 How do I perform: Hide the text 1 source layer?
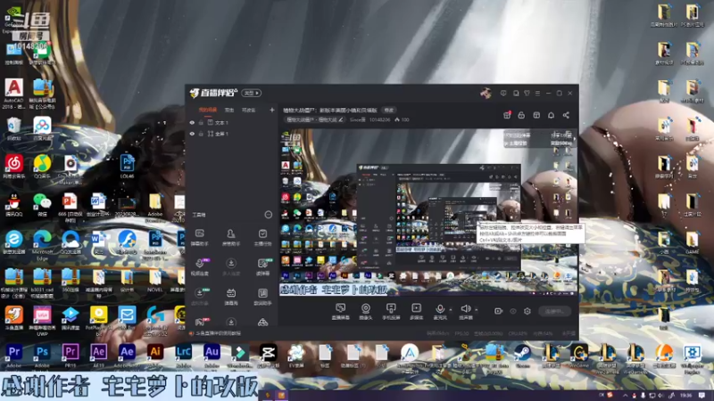(192, 123)
